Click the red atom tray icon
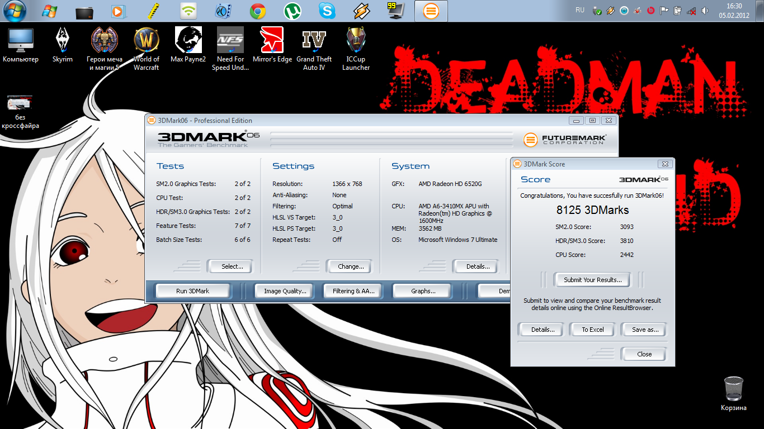The height and width of the screenshot is (429, 764). (637, 11)
